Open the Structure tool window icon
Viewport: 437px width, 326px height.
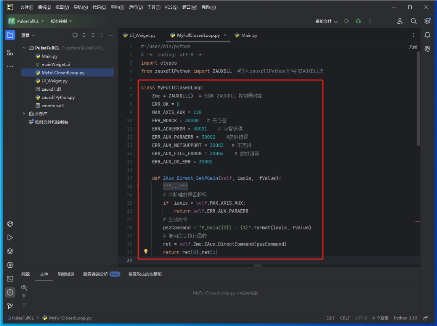(10, 52)
